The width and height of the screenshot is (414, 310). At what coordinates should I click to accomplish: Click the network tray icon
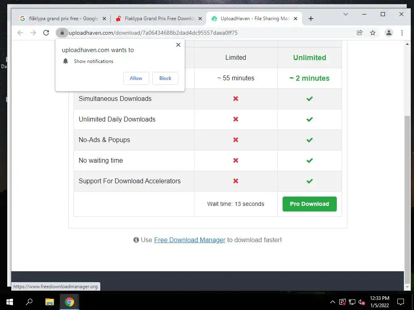352,302
